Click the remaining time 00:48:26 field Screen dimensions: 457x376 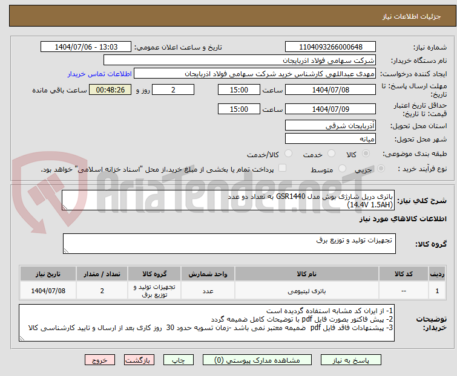pos(110,89)
